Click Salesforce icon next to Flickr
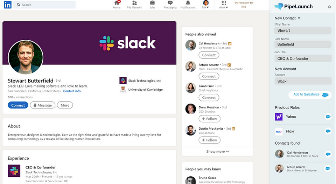 coord(328,131)
